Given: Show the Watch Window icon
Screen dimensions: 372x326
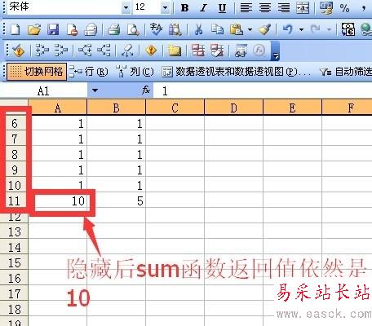Looking at the screenshot, I should coord(241,51).
